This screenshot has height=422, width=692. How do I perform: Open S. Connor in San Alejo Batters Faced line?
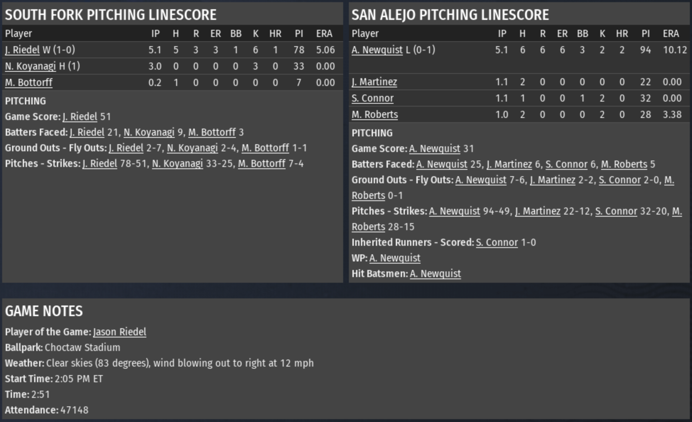(566, 164)
